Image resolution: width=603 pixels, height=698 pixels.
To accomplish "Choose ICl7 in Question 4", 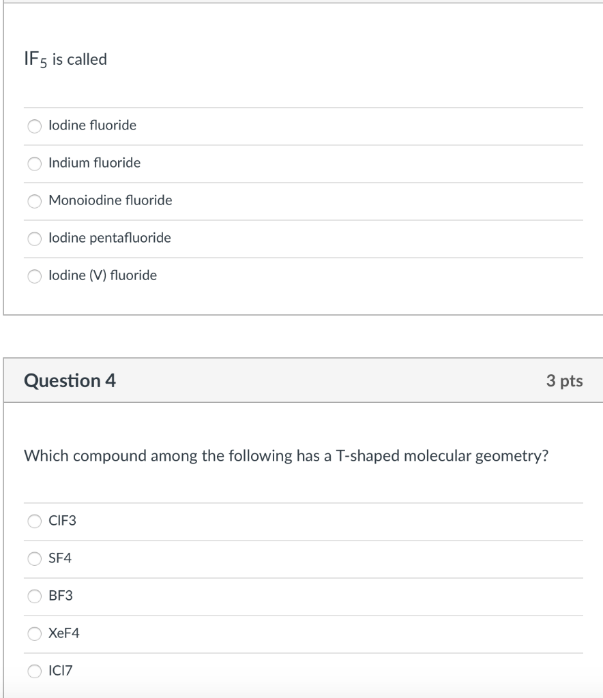I will click(34, 671).
